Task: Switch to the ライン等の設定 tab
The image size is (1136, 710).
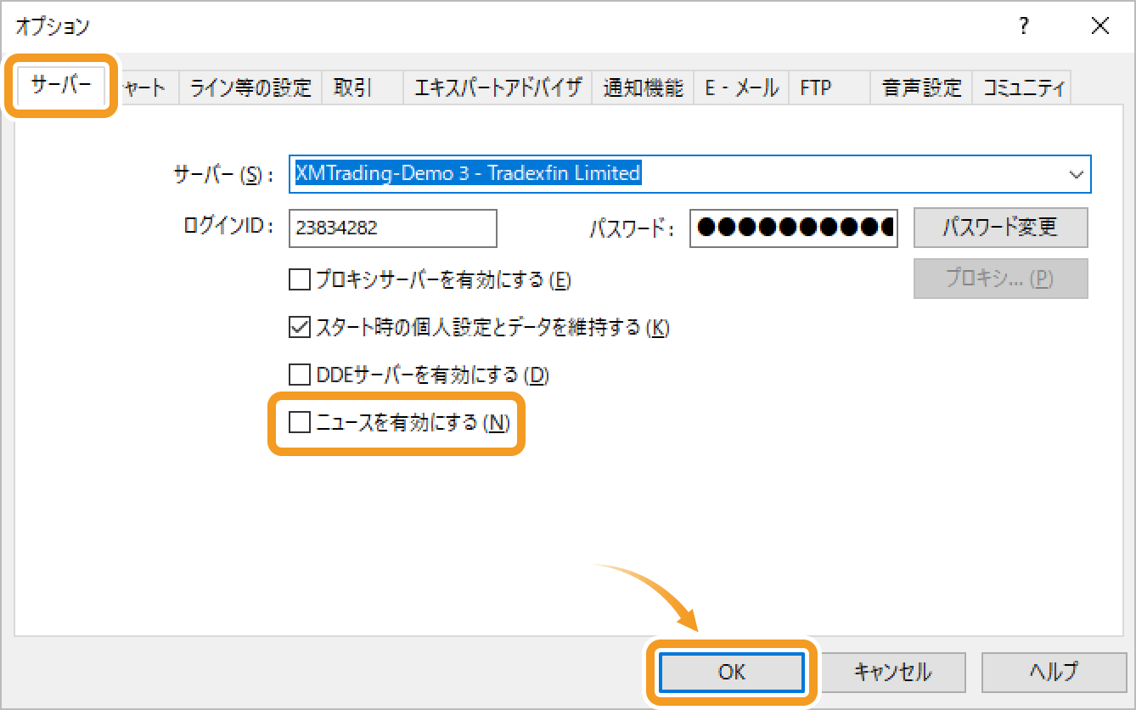Action: point(250,87)
